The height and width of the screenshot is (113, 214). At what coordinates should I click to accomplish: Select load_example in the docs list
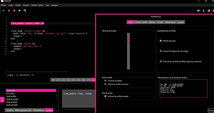coord(31,99)
